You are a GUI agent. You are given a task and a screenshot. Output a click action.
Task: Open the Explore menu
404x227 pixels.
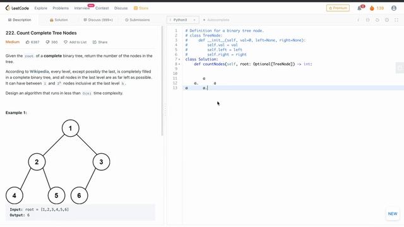pyautogui.click(x=40, y=8)
